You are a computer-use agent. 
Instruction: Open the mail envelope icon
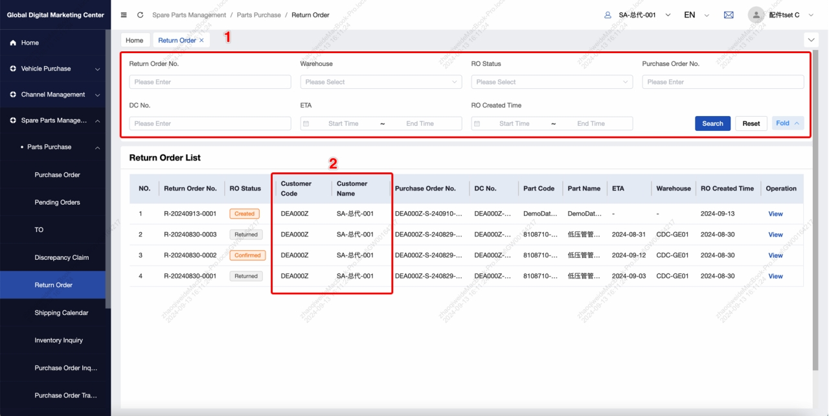pyautogui.click(x=729, y=15)
